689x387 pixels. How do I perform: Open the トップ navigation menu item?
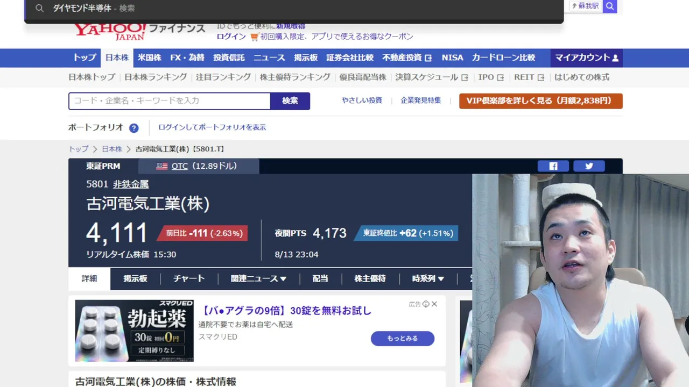coord(85,58)
